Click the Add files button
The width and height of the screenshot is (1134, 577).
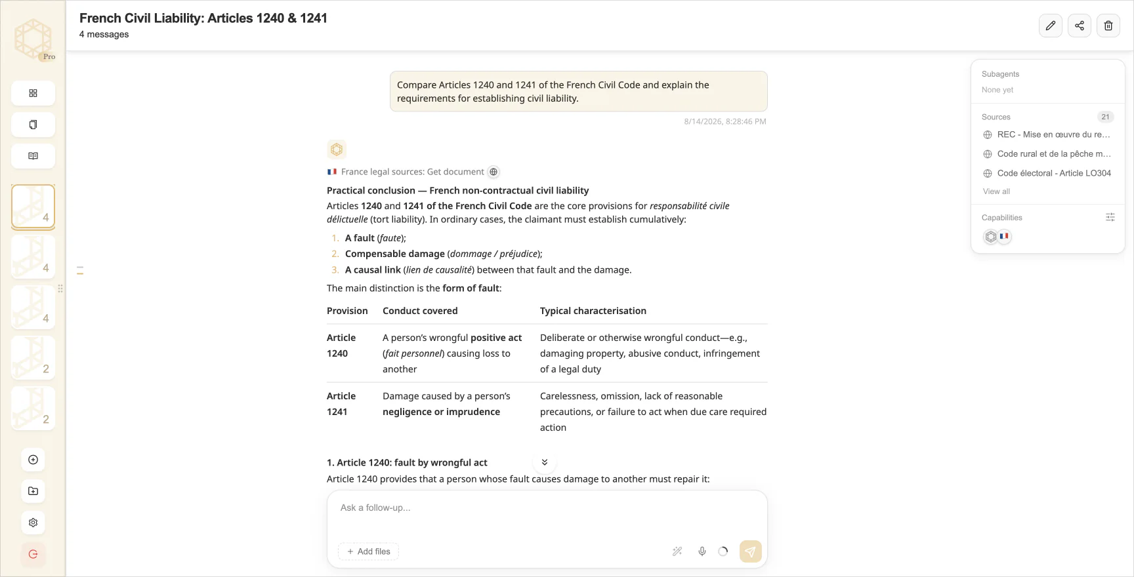pos(368,551)
